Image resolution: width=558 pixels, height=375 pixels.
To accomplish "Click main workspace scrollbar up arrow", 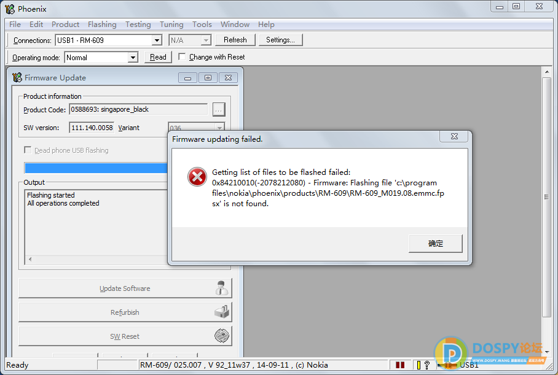I will (x=546, y=72).
